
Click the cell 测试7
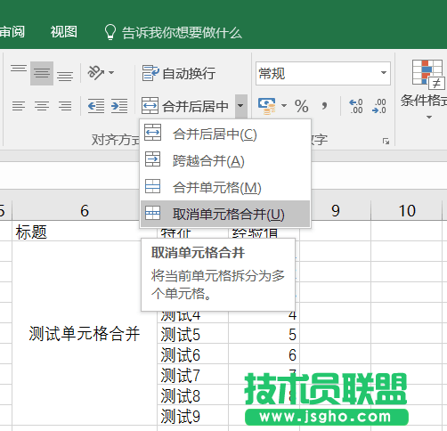192,375
